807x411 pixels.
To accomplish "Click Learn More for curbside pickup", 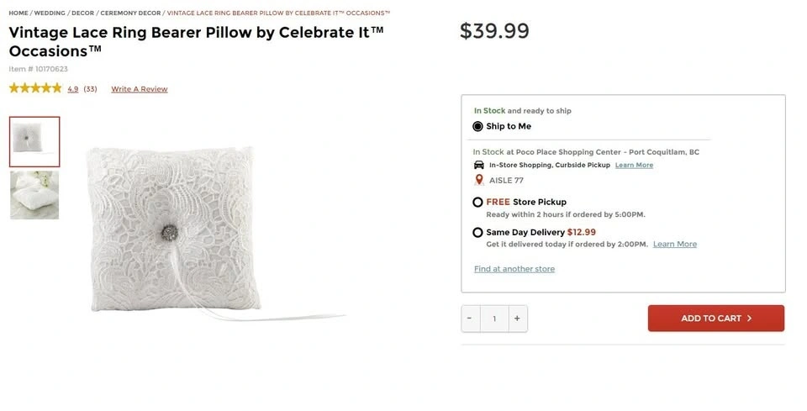I will coord(634,166).
